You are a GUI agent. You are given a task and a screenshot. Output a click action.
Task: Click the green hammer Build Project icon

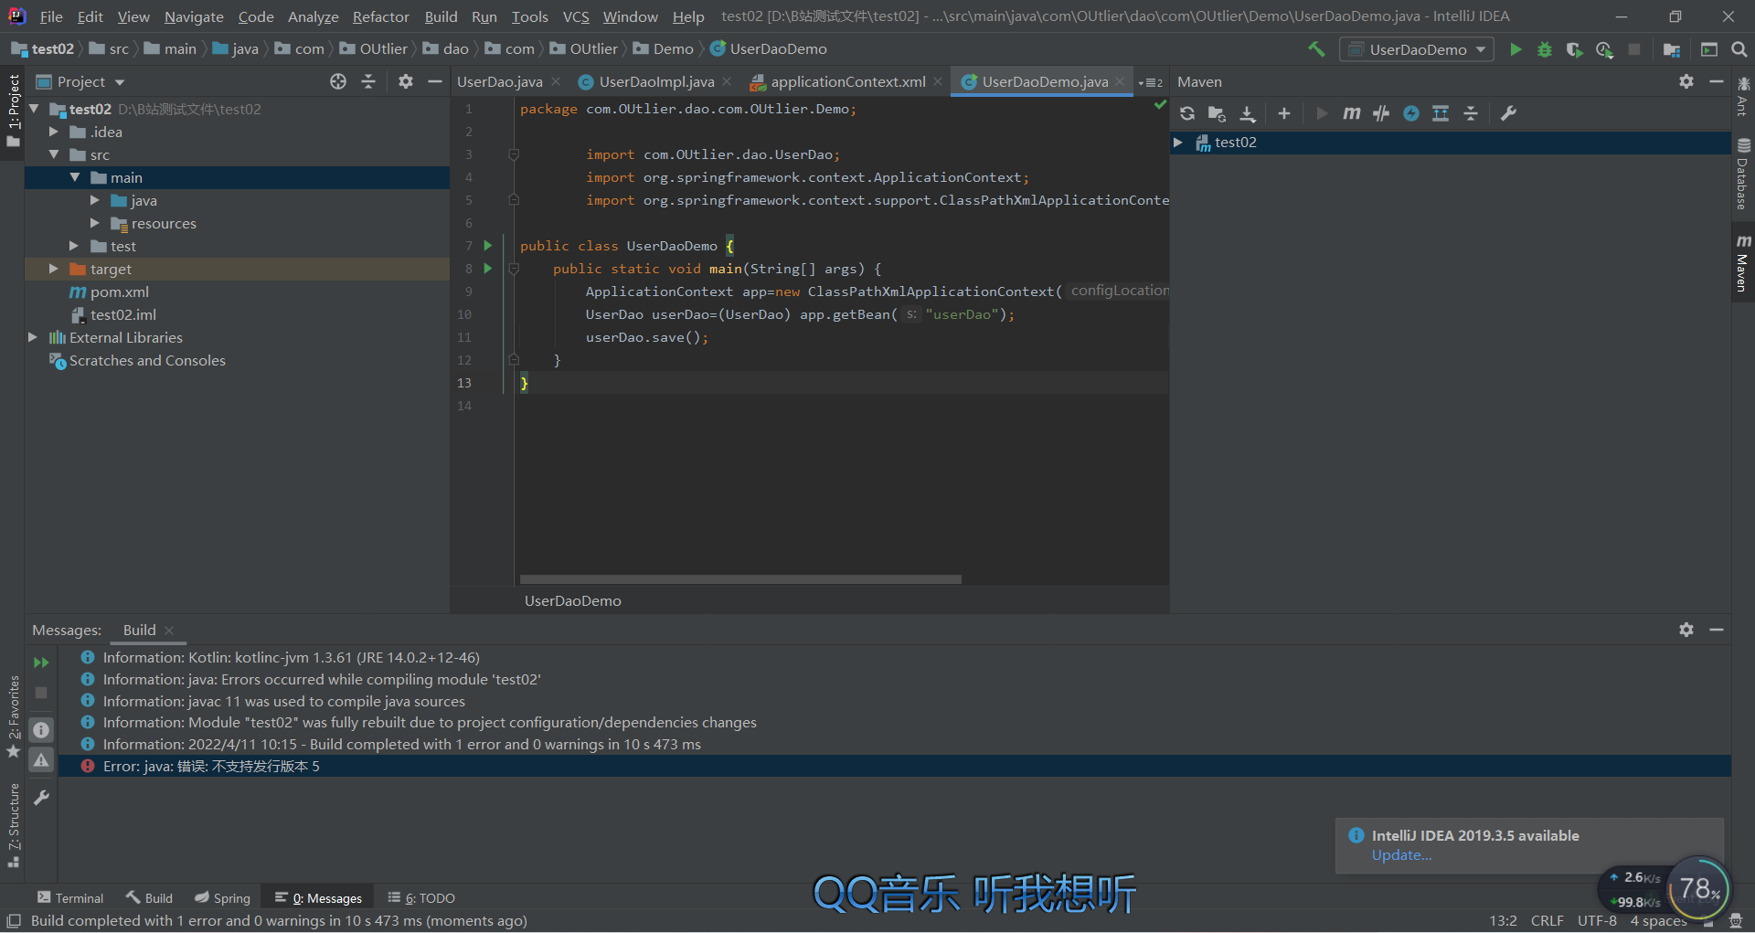click(x=1316, y=49)
